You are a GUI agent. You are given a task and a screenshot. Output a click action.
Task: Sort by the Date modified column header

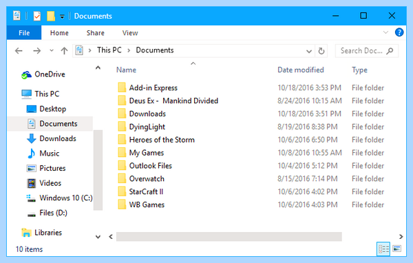click(301, 70)
